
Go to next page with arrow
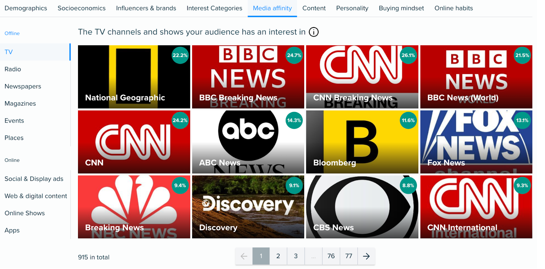(x=366, y=256)
